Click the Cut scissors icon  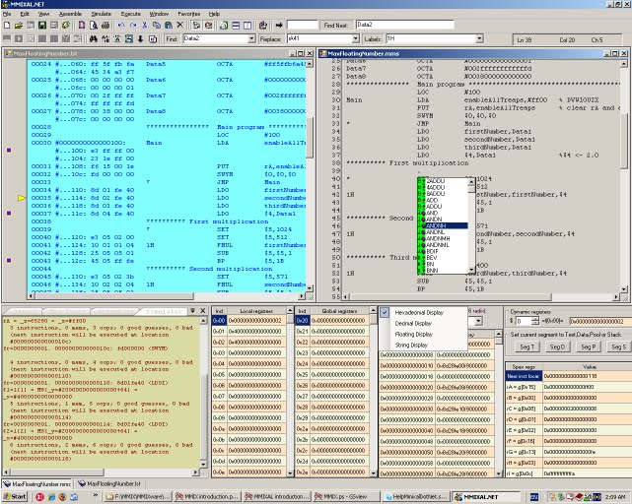[145, 25]
